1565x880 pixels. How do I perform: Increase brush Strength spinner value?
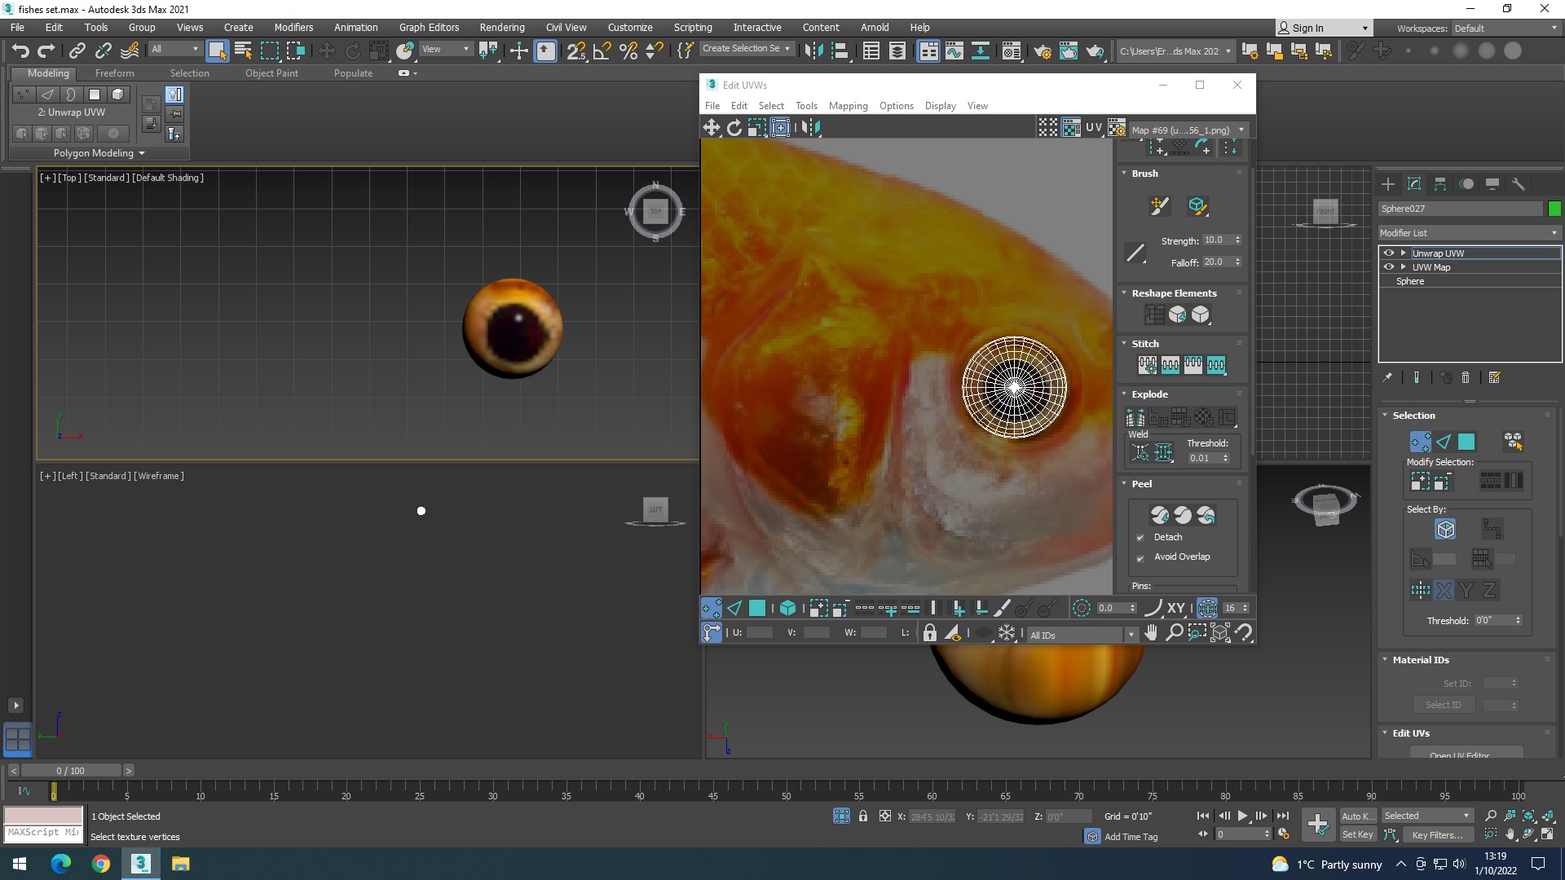pos(1237,237)
